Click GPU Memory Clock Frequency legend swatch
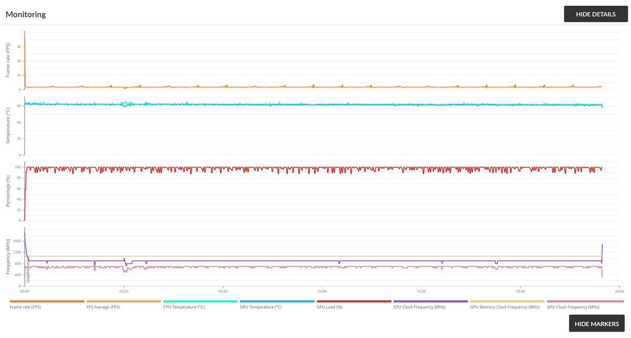 507,301
